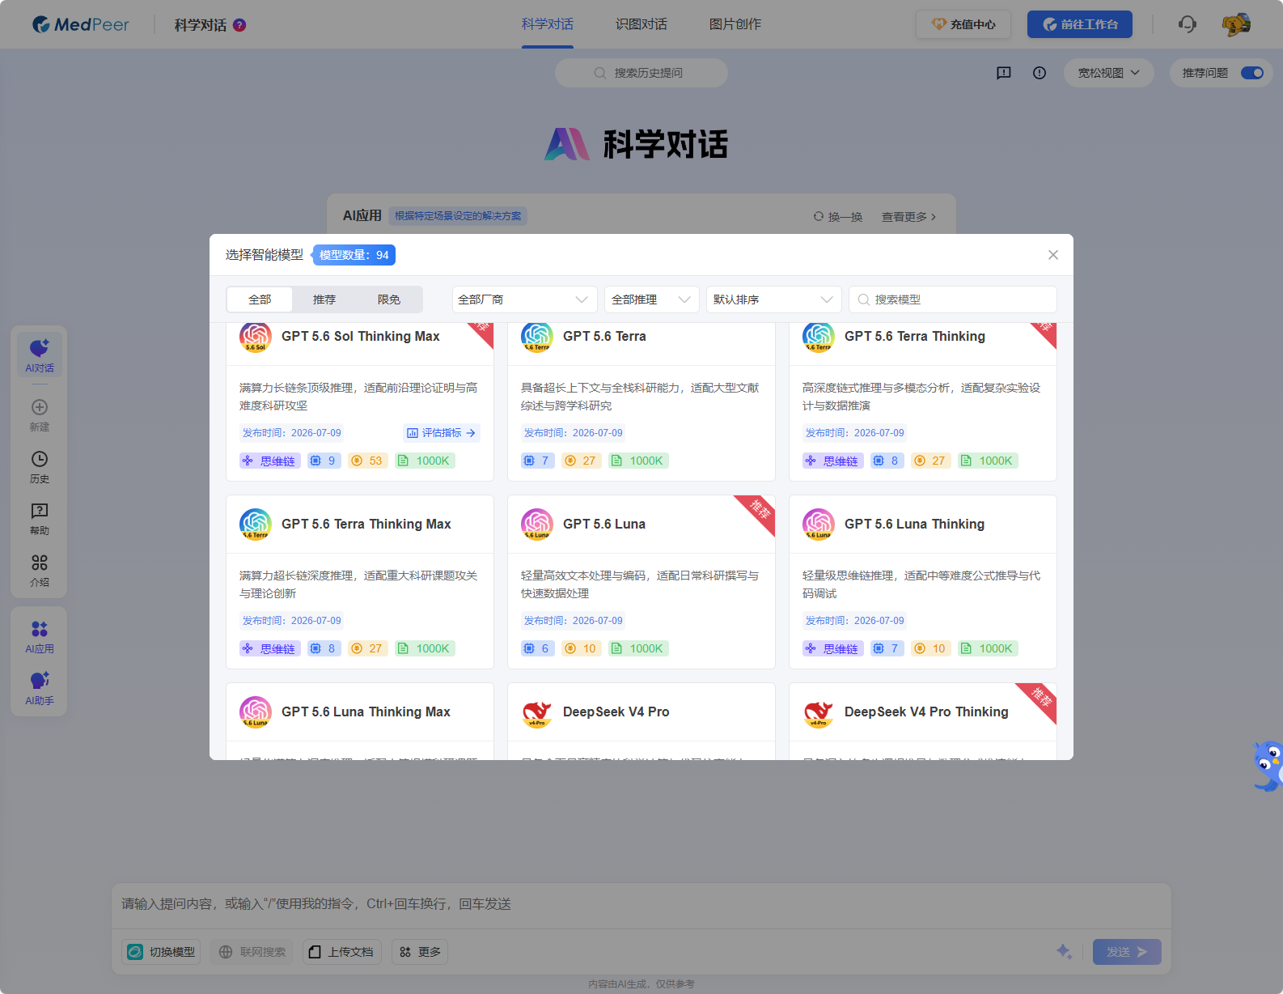This screenshot has height=994, width=1283.
Task: Open 帮助 help in sidebar
Action: pyautogui.click(x=40, y=519)
